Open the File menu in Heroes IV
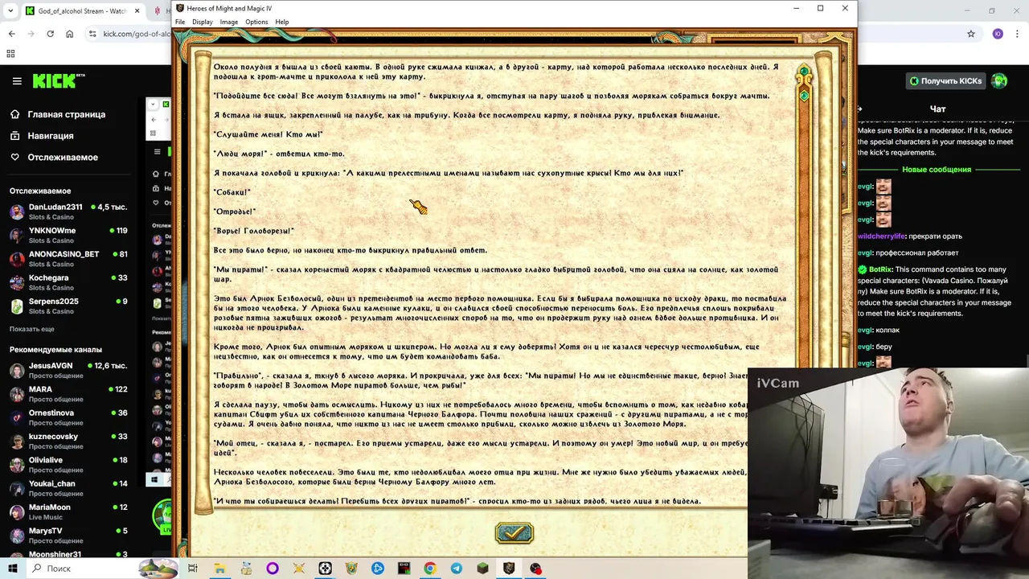 pos(180,22)
